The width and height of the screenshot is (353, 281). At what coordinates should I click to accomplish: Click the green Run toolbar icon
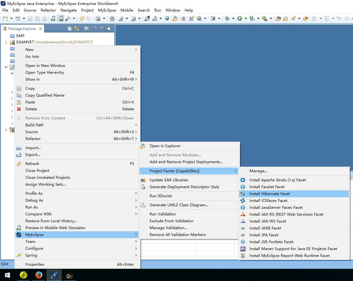[x=239, y=18]
